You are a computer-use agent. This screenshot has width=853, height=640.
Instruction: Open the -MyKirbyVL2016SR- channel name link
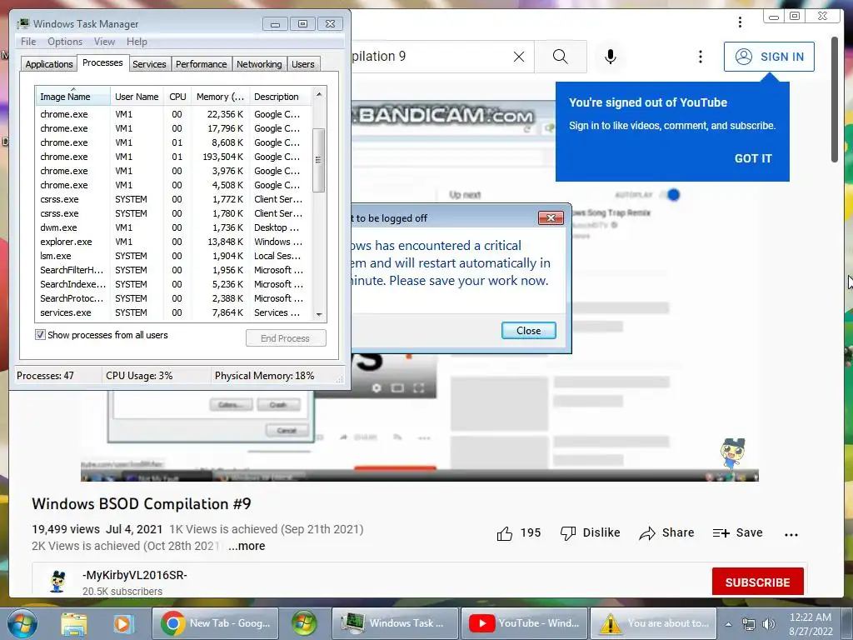(x=135, y=575)
